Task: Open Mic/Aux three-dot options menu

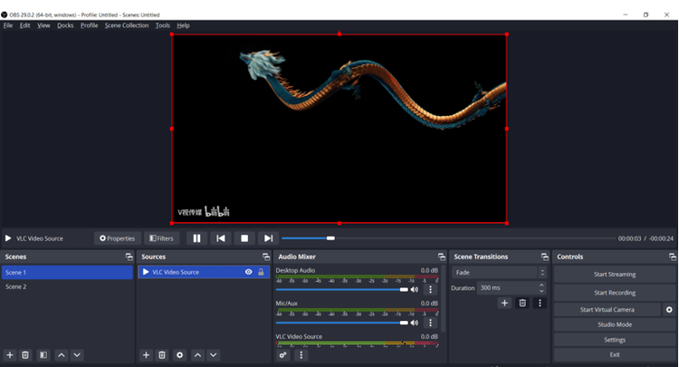Action: pos(431,323)
